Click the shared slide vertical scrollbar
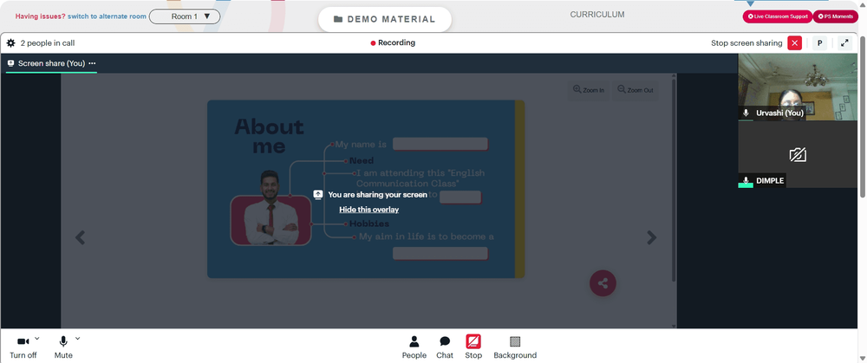The height and width of the screenshot is (363, 867). [674, 179]
